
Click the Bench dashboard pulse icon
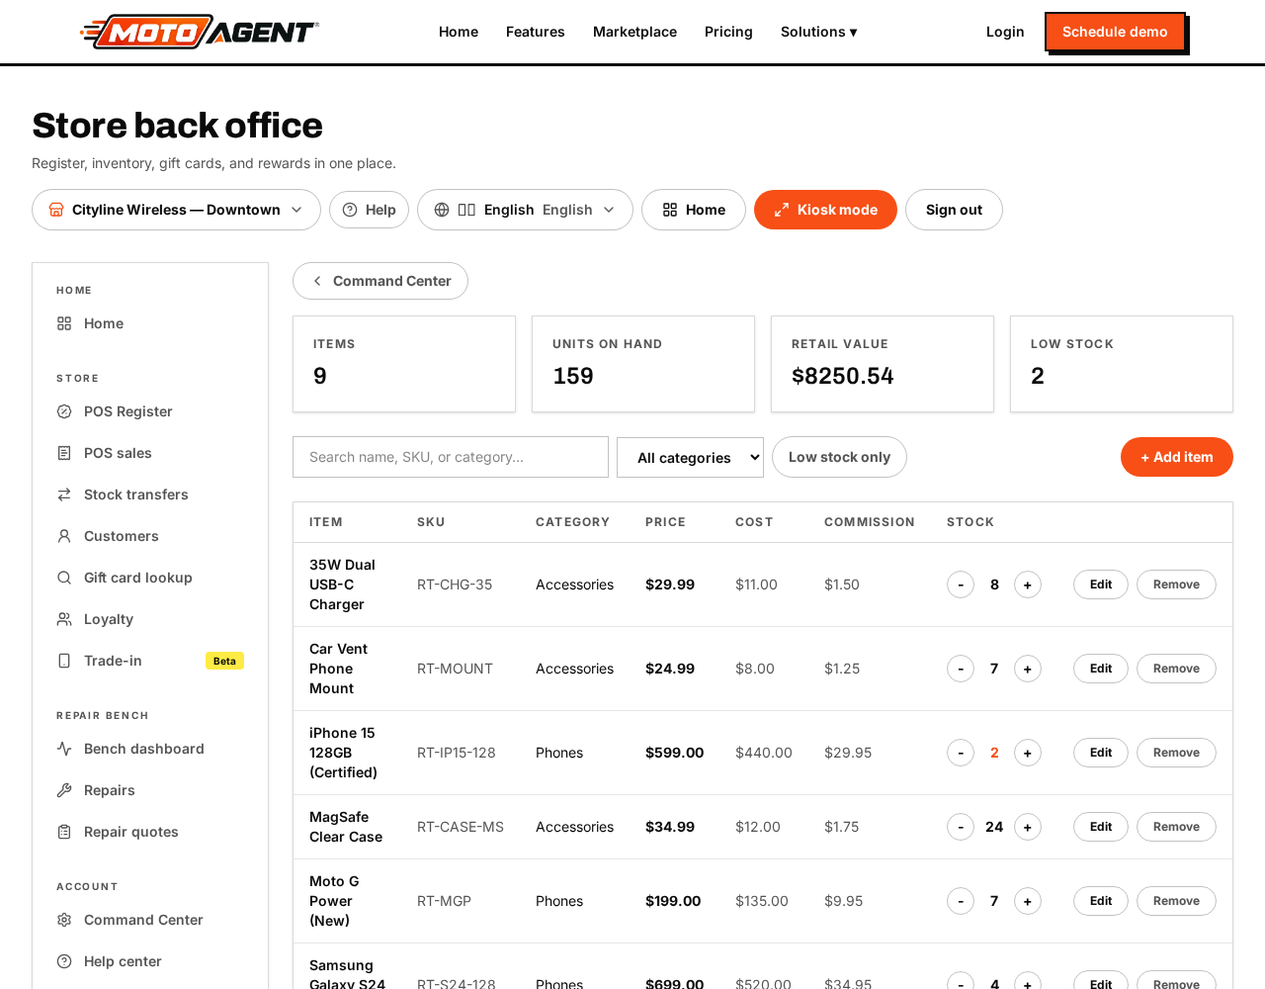(64, 749)
